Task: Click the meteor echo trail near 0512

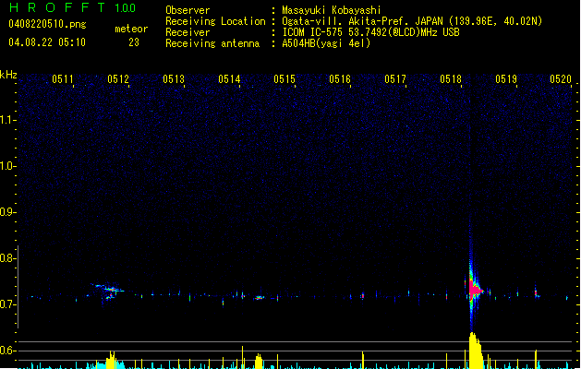Action: [x=108, y=291]
